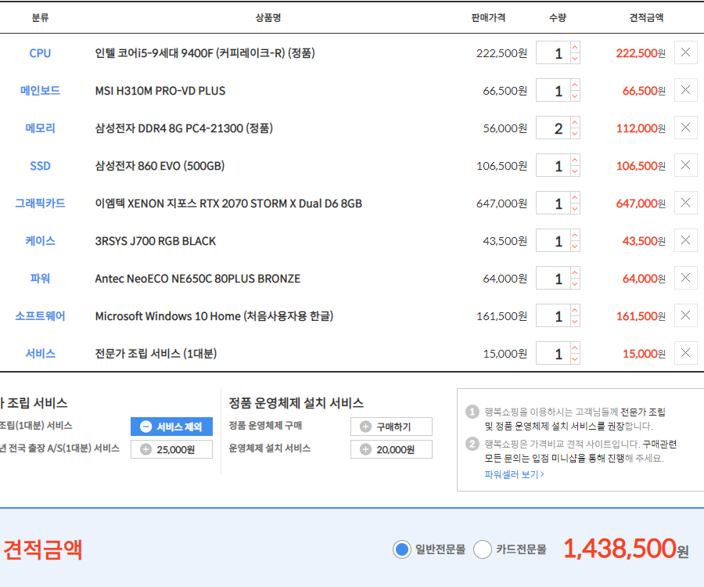The height and width of the screenshot is (587, 704).
Task: Open product MSI H310M PRO-VD PLUS
Action: tap(160, 91)
